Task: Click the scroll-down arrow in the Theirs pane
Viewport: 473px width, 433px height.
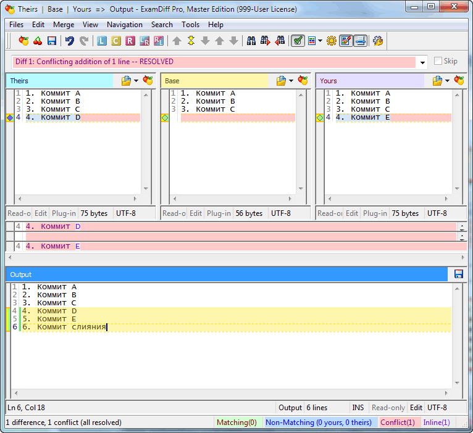Action: tap(146, 189)
